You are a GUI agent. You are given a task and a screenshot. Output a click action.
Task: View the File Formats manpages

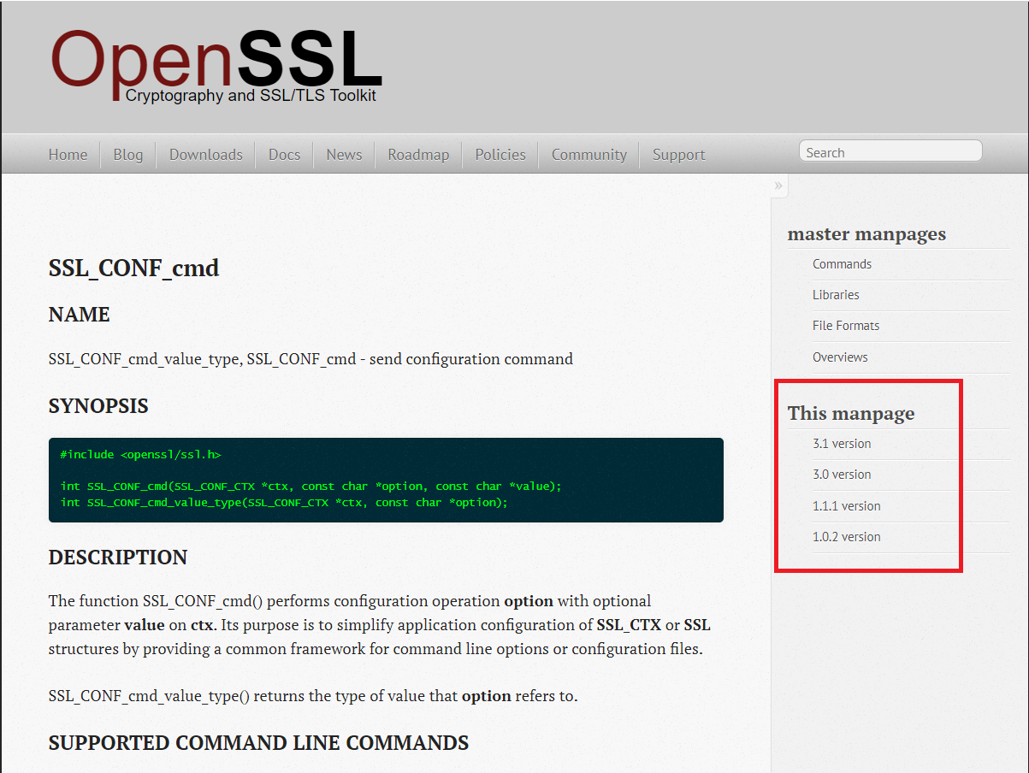click(x=846, y=326)
